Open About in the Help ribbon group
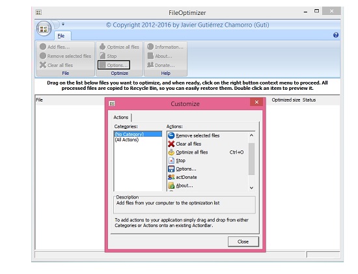The width and height of the screenshot is (358, 274). [160, 56]
